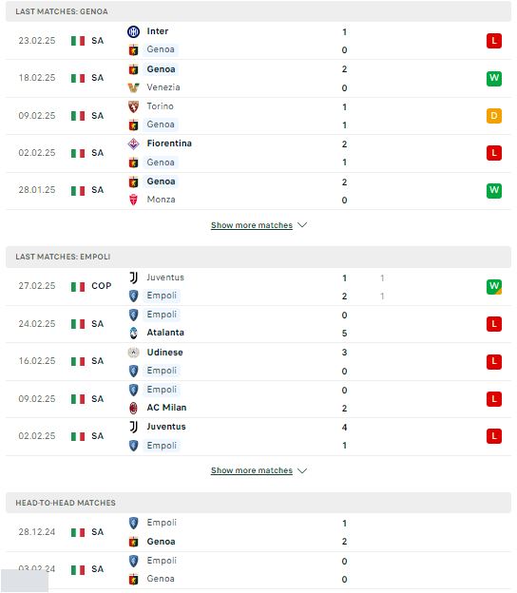Expand more Genoa matches via chevron
This screenshot has width=517, height=593.
[x=302, y=225]
